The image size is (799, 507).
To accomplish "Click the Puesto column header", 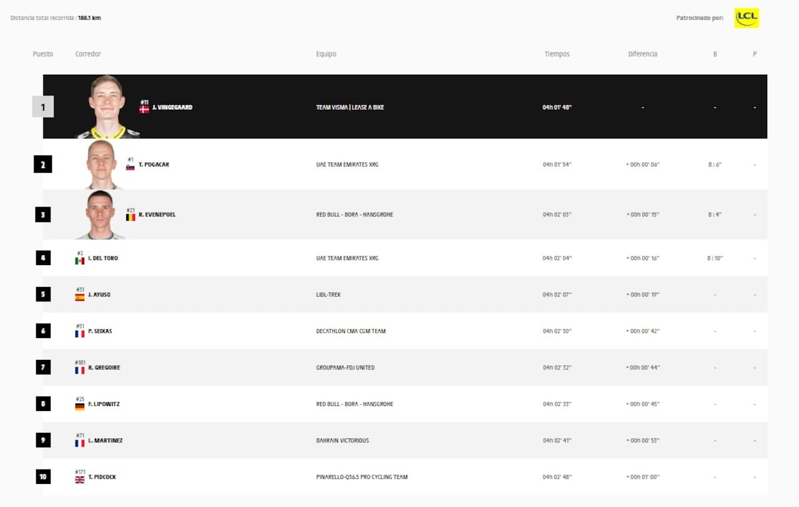I will pos(43,54).
